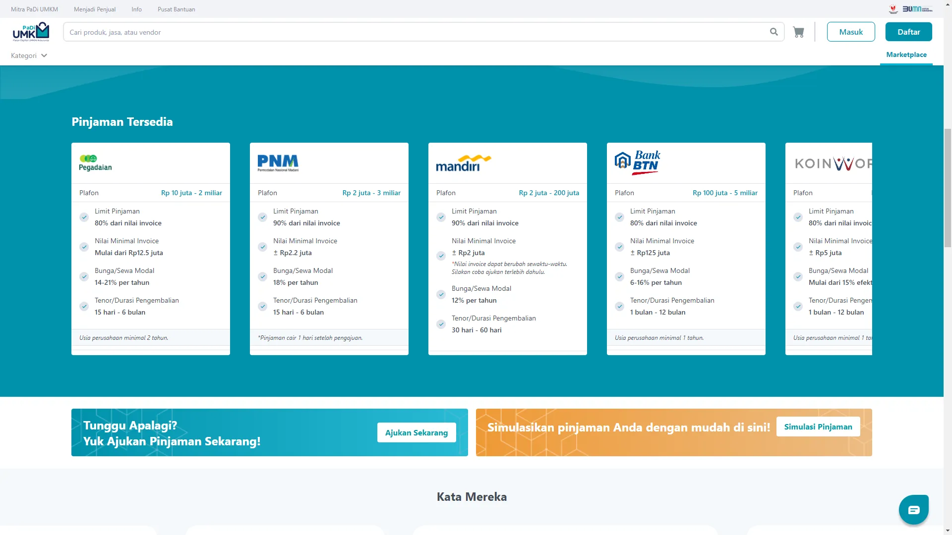Click Bank BTN Tenor/Durasi check mark

[x=620, y=306]
